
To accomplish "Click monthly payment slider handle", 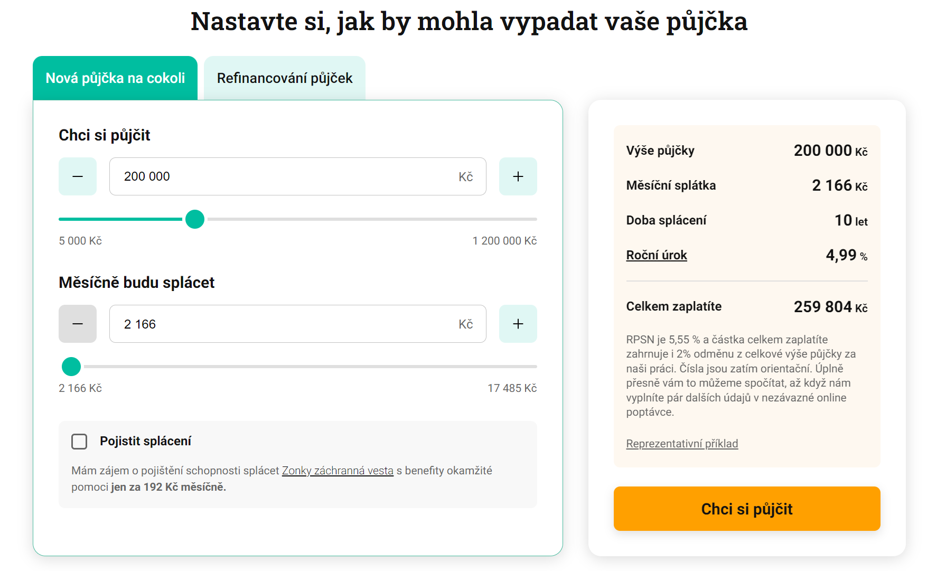I will pos(71,366).
